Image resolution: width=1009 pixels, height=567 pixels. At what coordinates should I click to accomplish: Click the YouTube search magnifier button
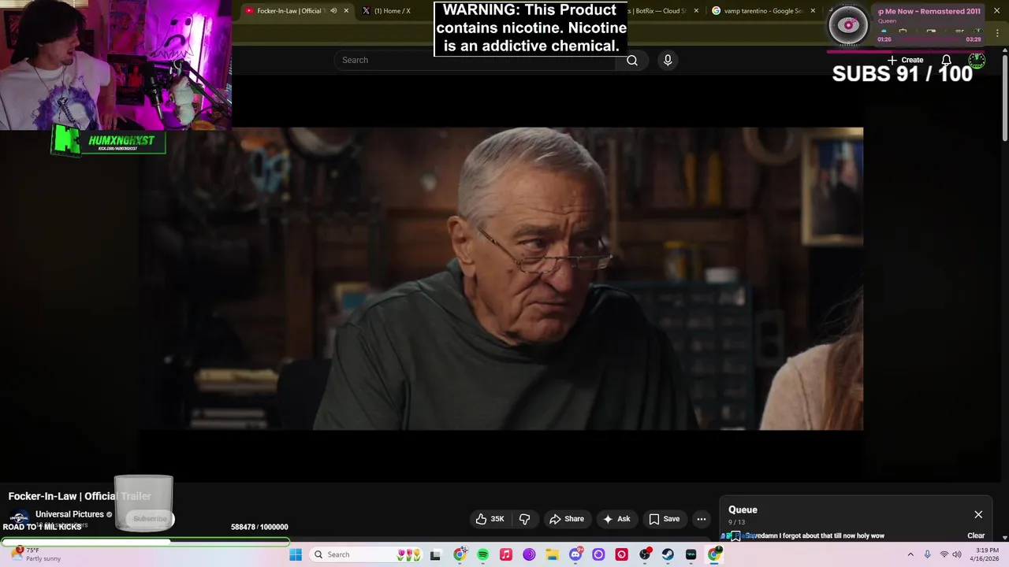pos(631,60)
